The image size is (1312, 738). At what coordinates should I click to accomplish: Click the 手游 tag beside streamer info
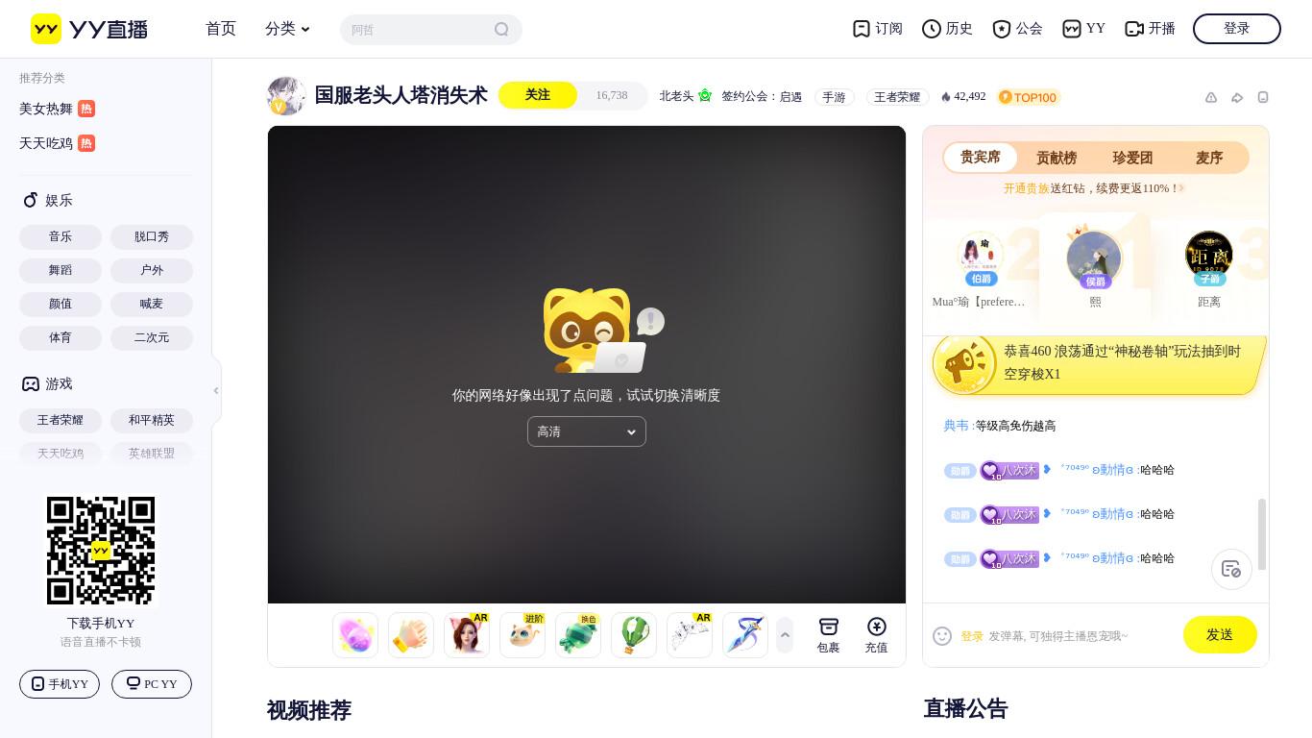[834, 97]
